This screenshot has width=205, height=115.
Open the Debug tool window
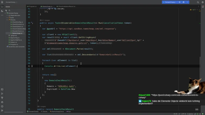tap(2, 102)
